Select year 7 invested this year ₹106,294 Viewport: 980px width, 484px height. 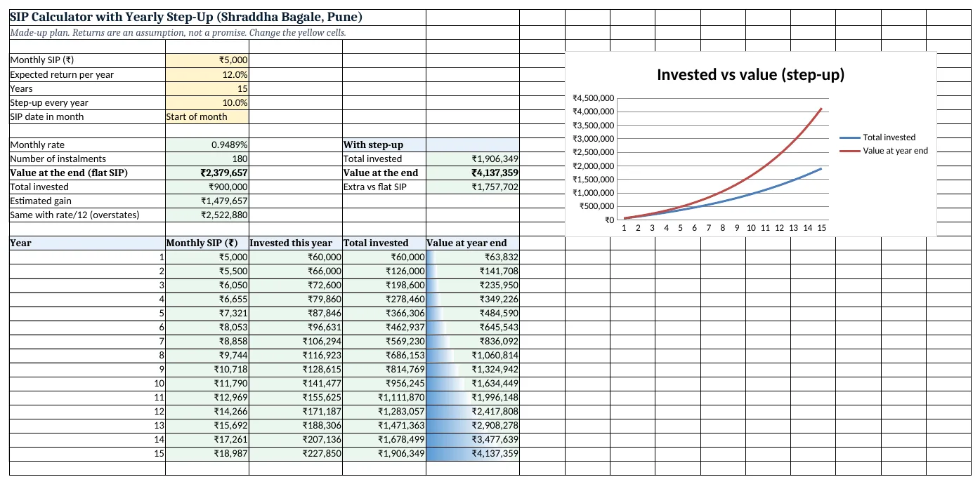(x=295, y=342)
